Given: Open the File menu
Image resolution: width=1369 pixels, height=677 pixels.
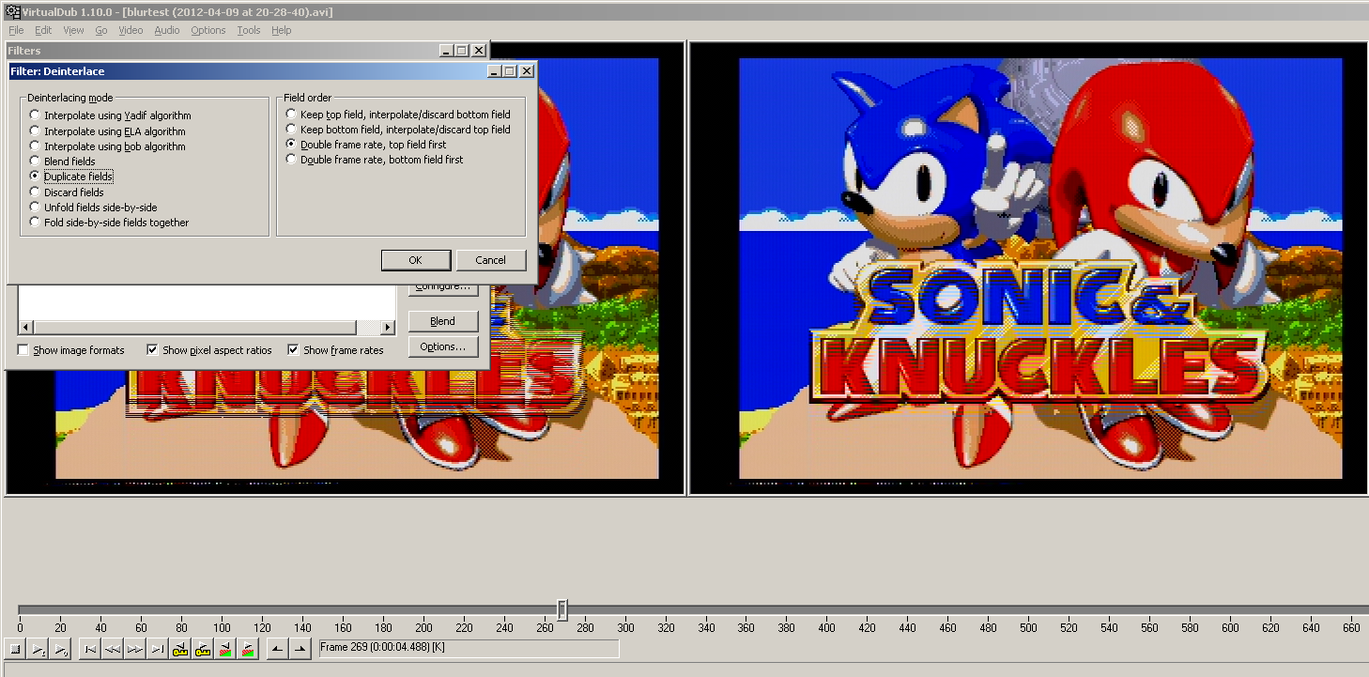Looking at the screenshot, I should [x=16, y=30].
